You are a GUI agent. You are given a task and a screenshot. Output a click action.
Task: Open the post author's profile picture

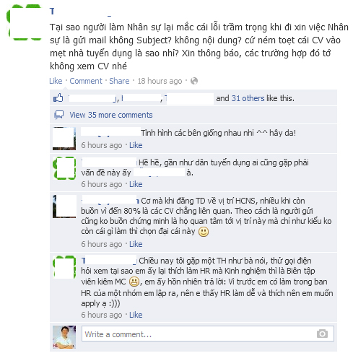point(25,22)
